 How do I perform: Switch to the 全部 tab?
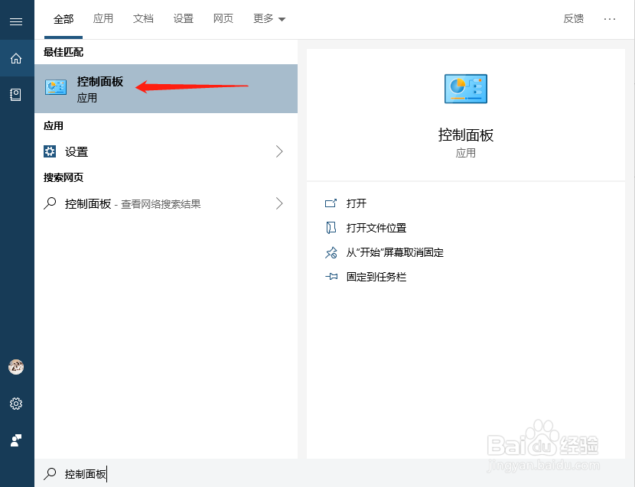pyautogui.click(x=63, y=19)
